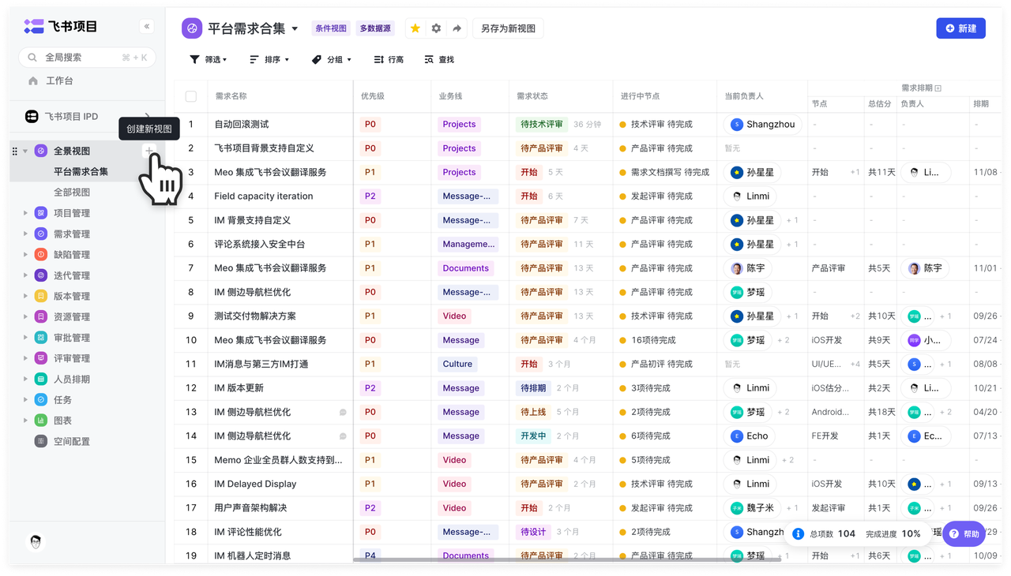
Task: Click the 飞书项目 logo
Action: coord(60,27)
